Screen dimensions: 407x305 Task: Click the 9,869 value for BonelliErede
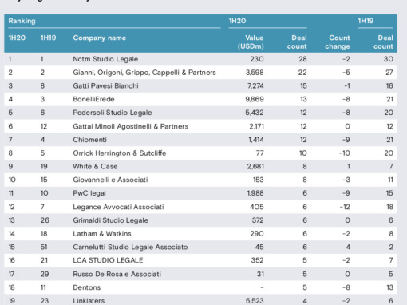(x=255, y=99)
